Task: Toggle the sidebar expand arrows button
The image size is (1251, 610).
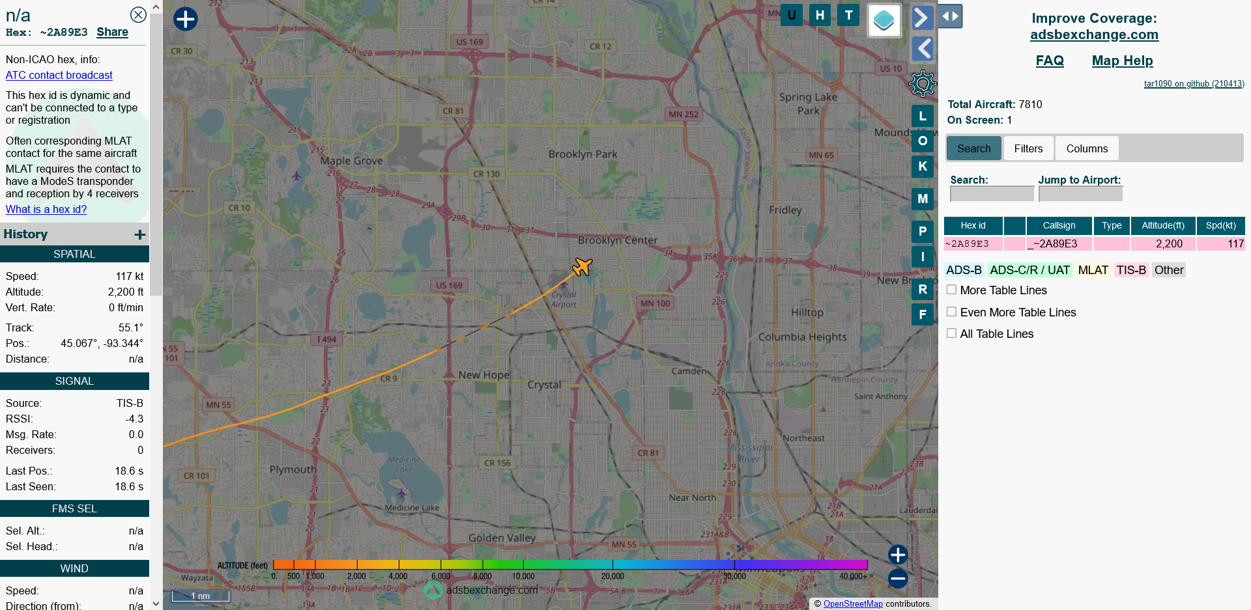Action: [x=951, y=16]
